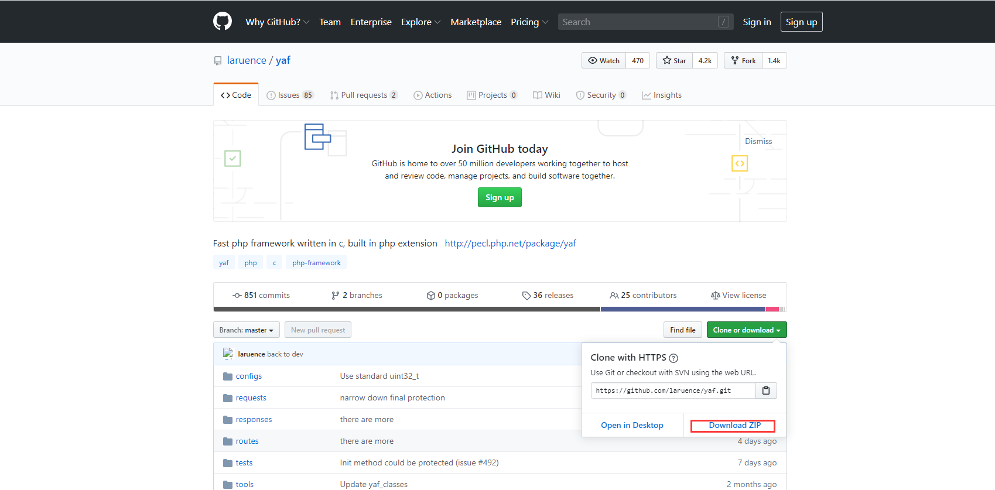Viewport: 995px width, 490px height.
Task: Open the pecl.php.net/package/yaf link
Action: 510,244
